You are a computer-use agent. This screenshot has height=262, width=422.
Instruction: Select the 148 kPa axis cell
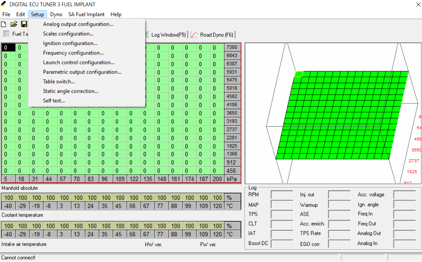pos(161,179)
